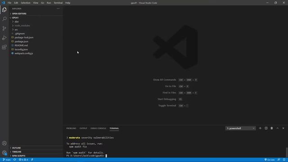This screenshot has width=288, height=162.
Task: Open the Edit menu
Action: [x=16, y=3]
